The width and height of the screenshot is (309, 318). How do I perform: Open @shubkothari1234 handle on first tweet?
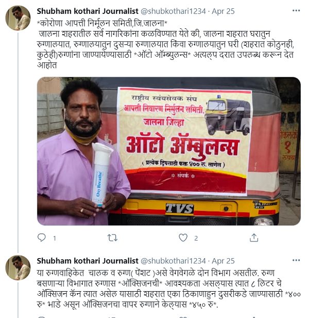click(x=173, y=11)
